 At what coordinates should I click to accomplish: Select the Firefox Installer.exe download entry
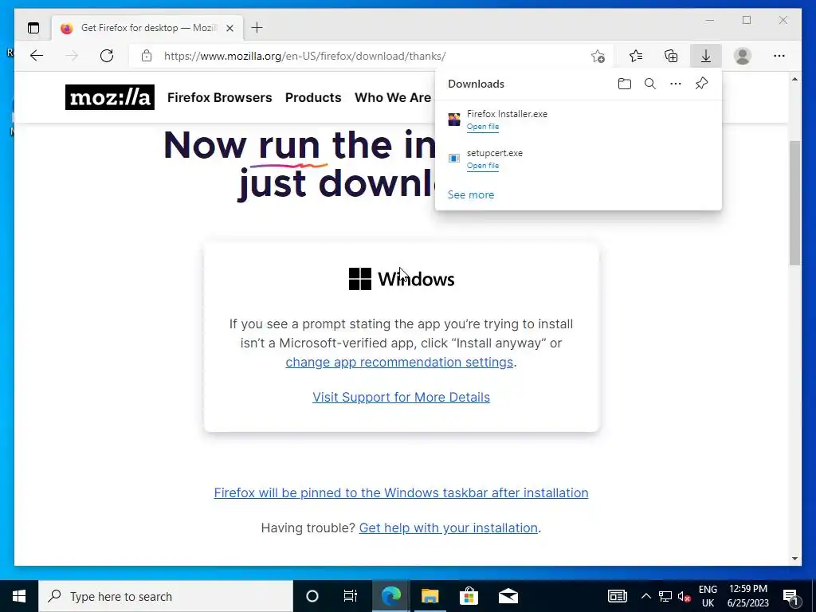(x=579, y=120)
